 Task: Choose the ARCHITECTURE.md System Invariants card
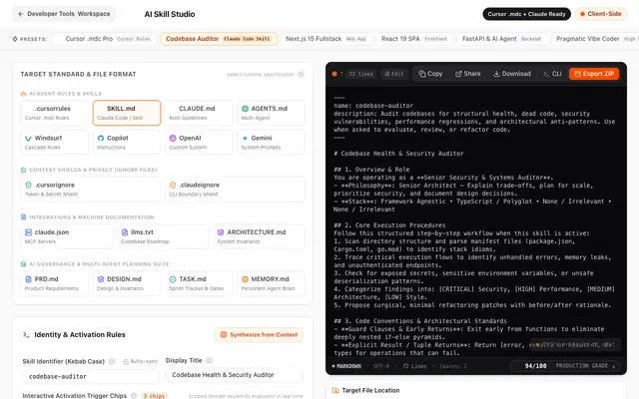tap(259, 236)
